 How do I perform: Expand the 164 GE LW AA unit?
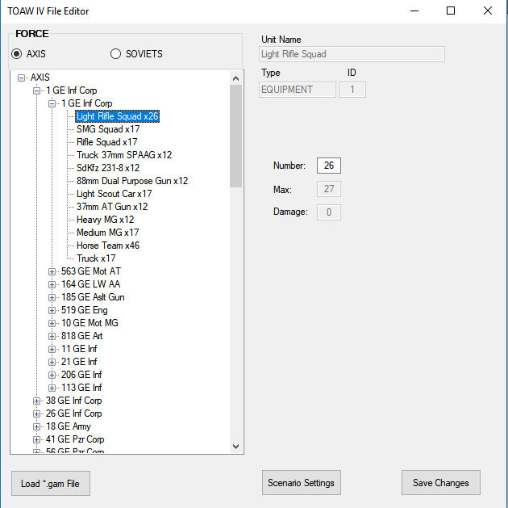(x=52, y=284)
